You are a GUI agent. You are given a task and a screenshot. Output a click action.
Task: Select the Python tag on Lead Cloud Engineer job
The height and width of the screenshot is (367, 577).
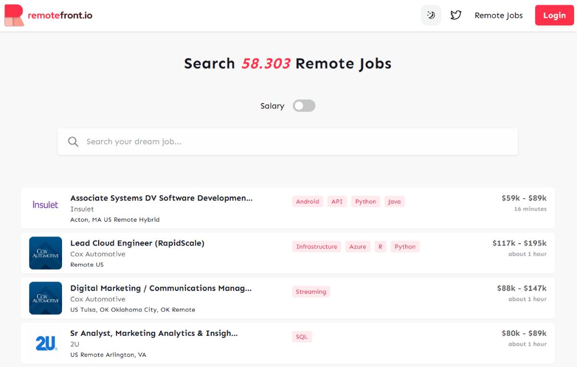coord(405,247)
